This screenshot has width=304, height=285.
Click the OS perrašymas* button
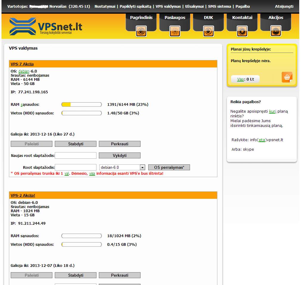coord(169,168)
